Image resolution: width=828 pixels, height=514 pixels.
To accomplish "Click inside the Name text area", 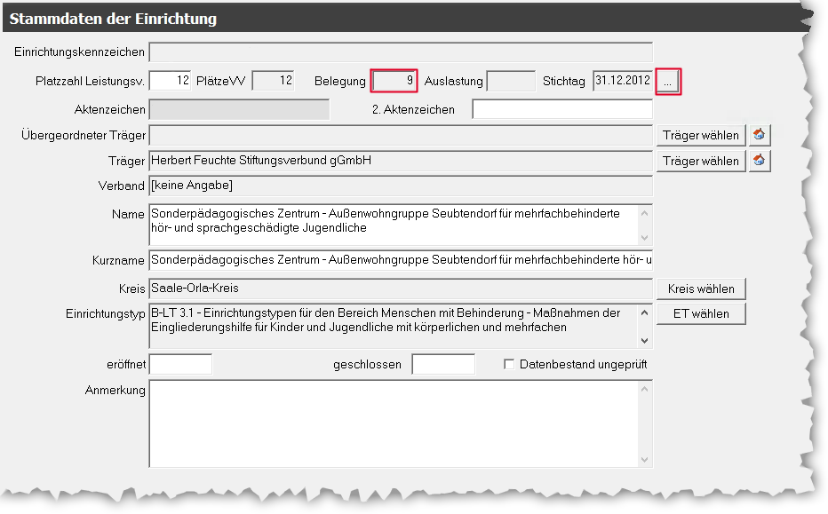I will click(391, 226).
